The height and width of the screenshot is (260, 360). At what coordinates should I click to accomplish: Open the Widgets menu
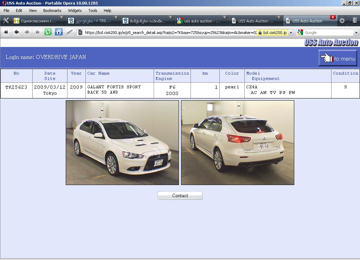coord(75,11)
